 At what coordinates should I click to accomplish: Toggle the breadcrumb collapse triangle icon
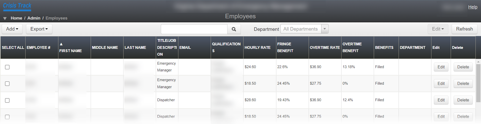coord(5,18)
